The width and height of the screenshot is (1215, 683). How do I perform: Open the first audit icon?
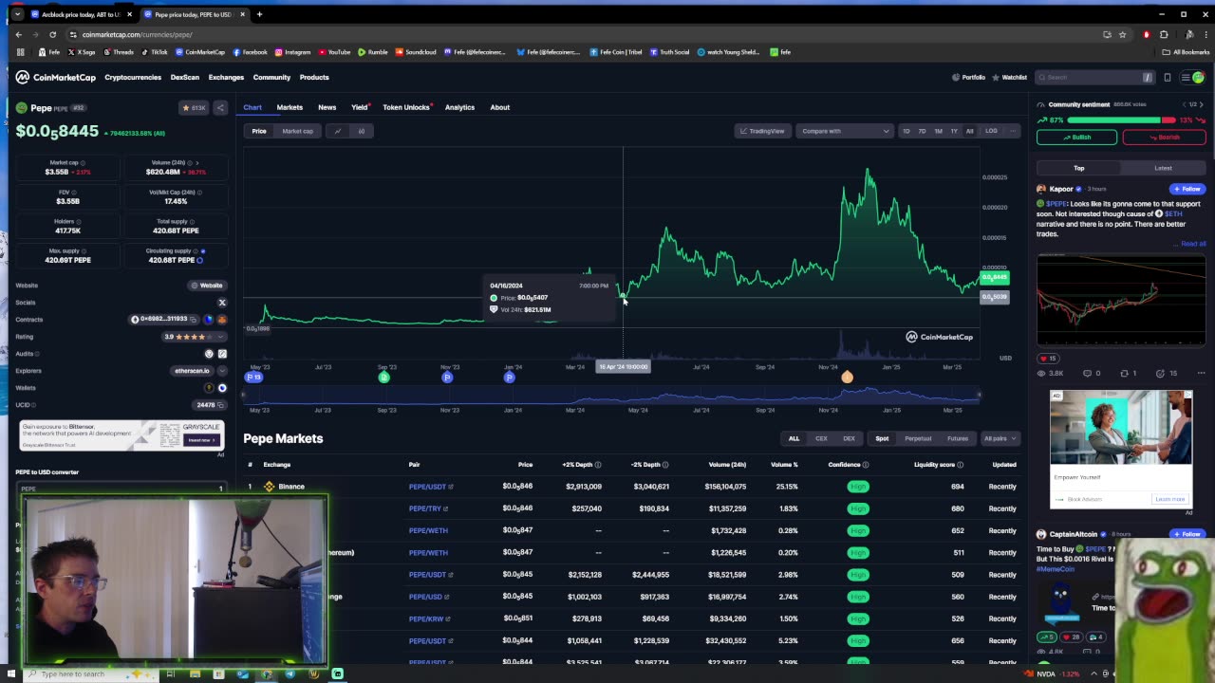pyautogui.click(x=209, y=354)
